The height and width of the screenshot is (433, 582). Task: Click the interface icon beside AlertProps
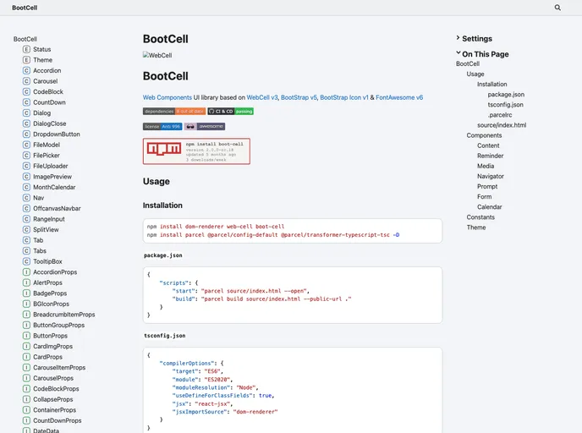(x=26, y=282)
